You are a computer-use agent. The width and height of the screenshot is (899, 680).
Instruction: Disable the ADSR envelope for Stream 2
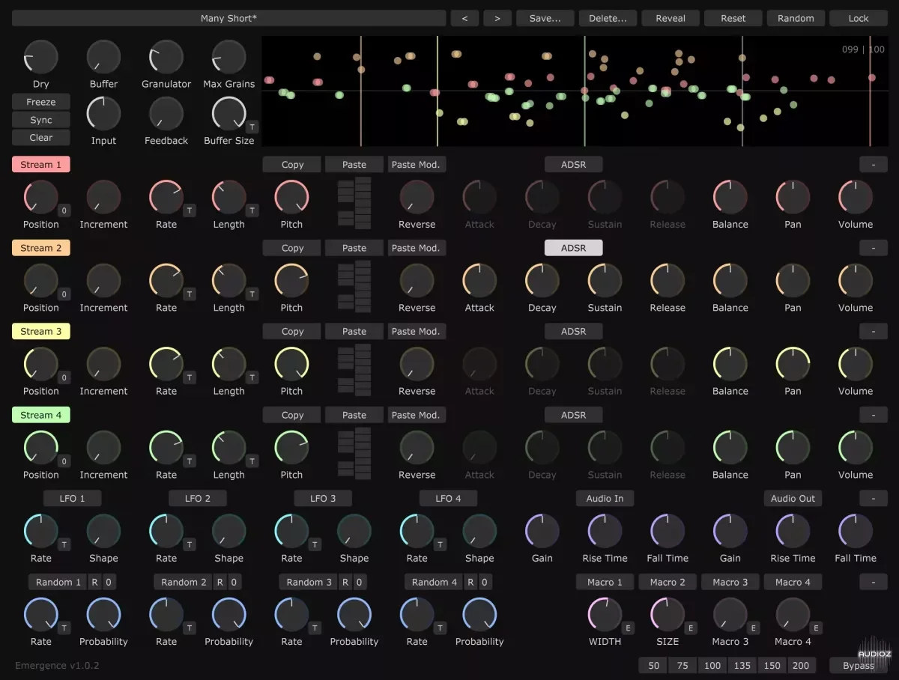click(x=574, y=248)
